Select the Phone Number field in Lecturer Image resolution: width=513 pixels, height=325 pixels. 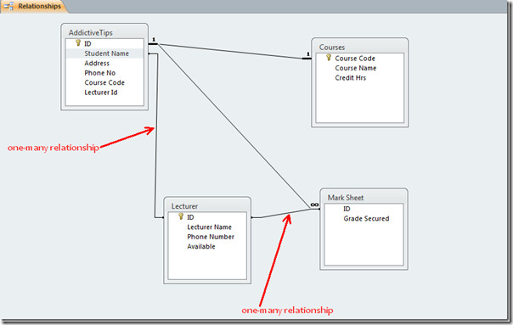(207, 237)
